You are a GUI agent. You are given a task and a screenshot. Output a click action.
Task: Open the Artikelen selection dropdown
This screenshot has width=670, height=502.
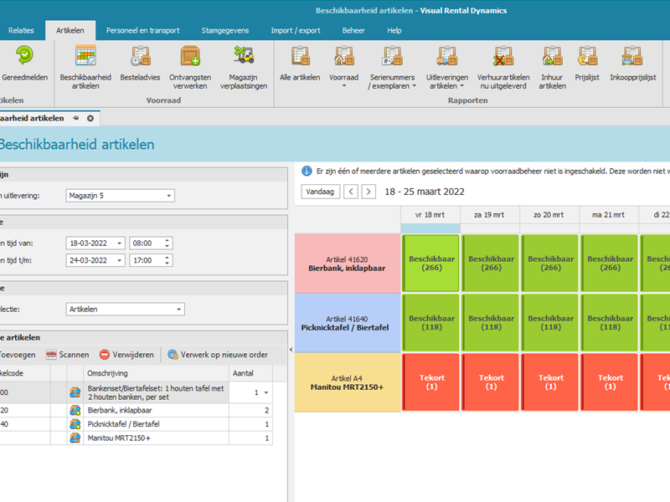pos(179,310)
